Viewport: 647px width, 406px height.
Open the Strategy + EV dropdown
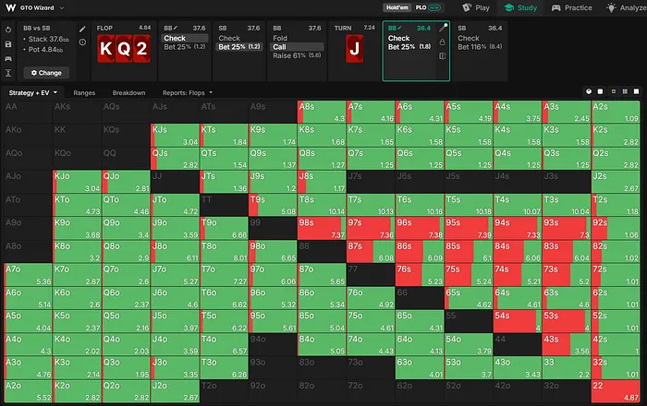[x=33, y=92]
